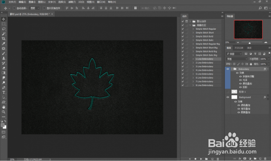The width and height of the screenshot is (271, 161).
Task: Select the Simple Stitch Italic Big action
Action: 206,55
